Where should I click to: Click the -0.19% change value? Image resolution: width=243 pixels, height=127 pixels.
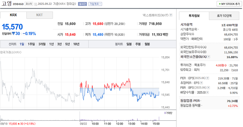point(29,34)
